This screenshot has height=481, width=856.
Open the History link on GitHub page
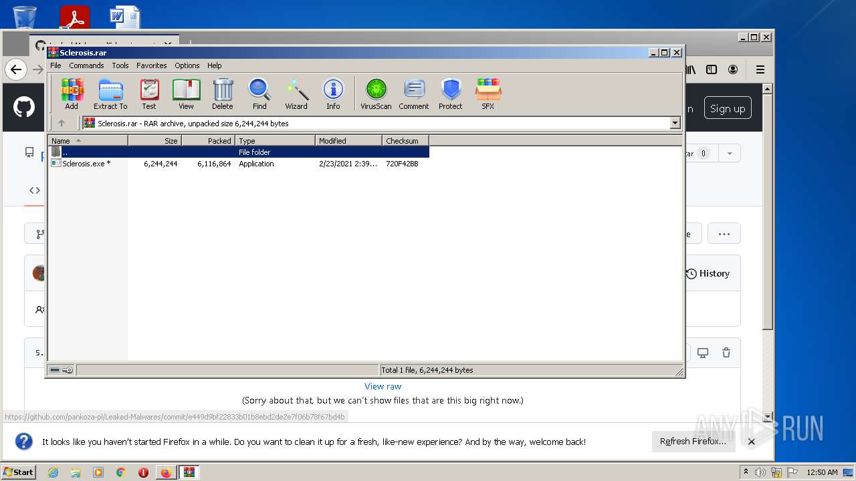(708, 273)
